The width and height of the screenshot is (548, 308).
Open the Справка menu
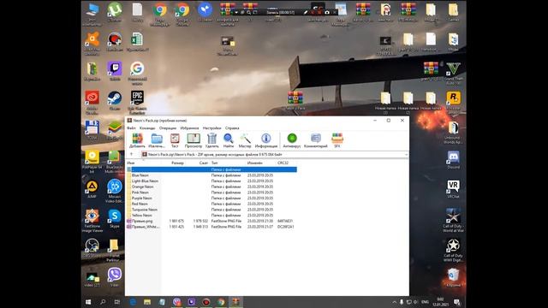click(x=232, y=128)
